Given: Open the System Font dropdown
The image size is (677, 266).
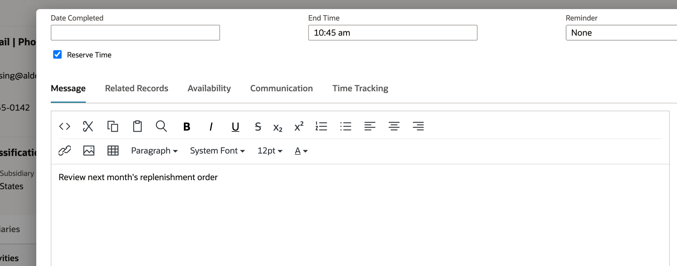Looking at the screenshot, I should (x=217, y=151).
